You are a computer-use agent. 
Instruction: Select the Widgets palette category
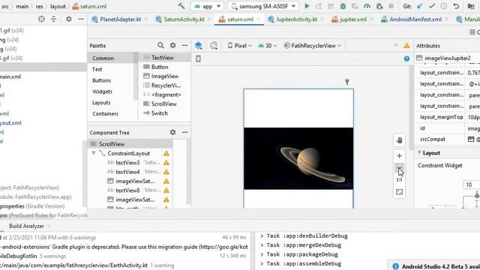pos(102,91)
